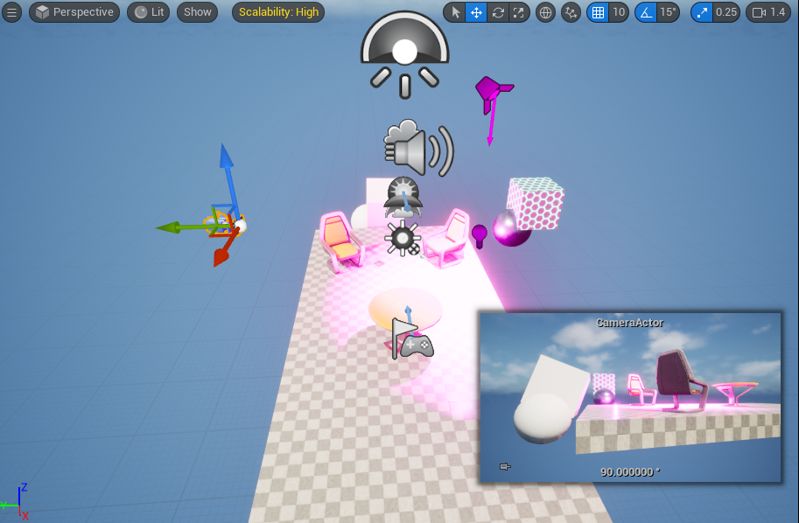
Task: Activate the Scale tool
Action: [x=519, y=12]
